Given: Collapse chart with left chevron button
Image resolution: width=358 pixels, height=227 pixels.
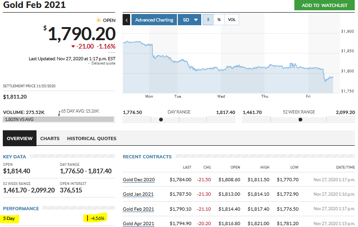Looking at the screenshot, I should (x=126, y=20).
